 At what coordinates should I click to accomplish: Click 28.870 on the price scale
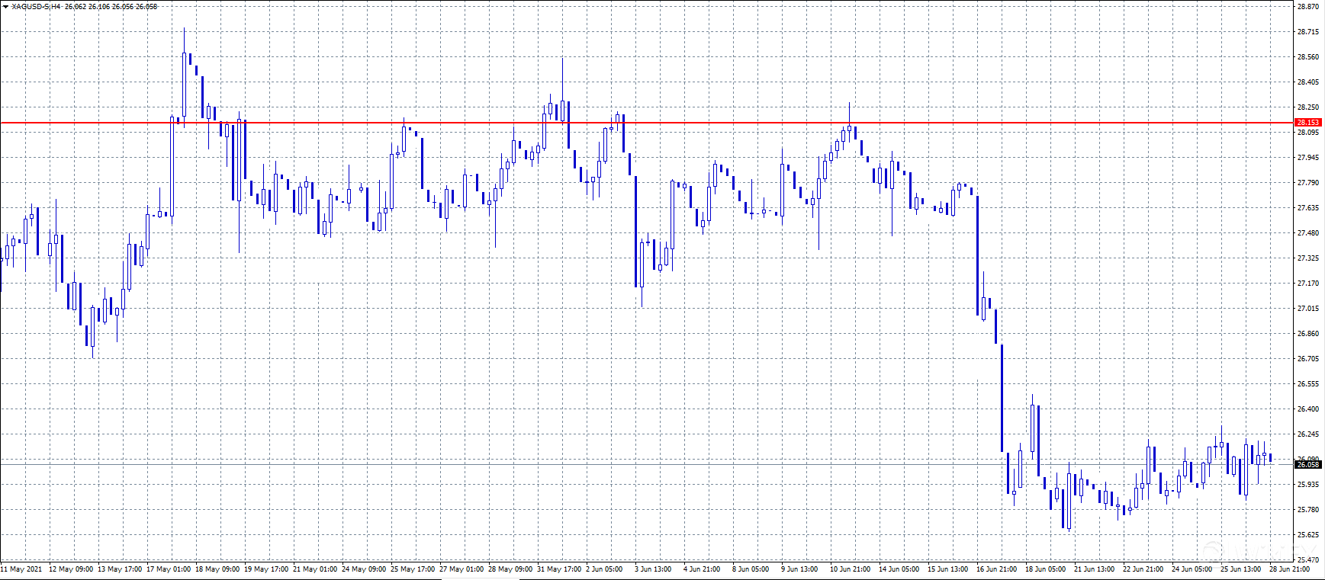click(1307, 7)
